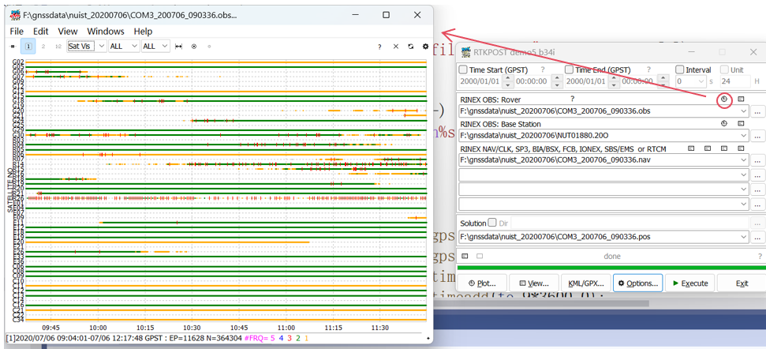This screenshot has height=349, width=766.
Task: Toggle the 1-2 difference solution button
Action: (x=58, y=46)
